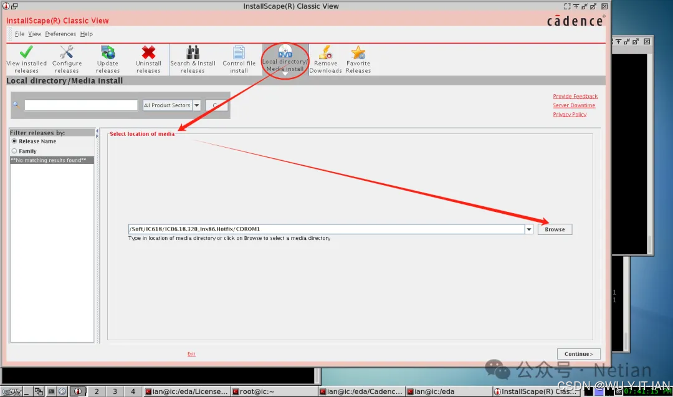
Task: Click the taskbar start logo button
Action: coord(11,391)
